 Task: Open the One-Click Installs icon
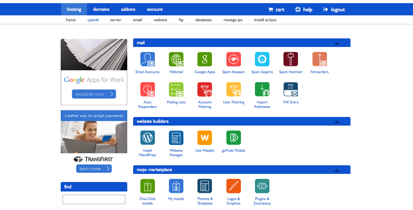coord(147,186)
